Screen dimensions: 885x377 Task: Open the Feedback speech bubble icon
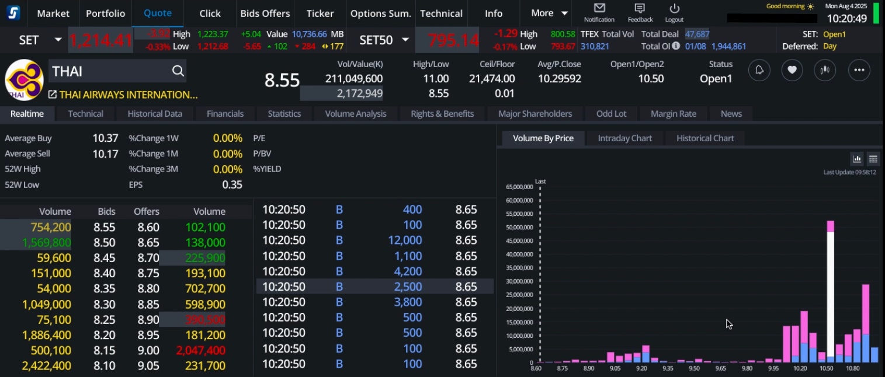point(640,8)
